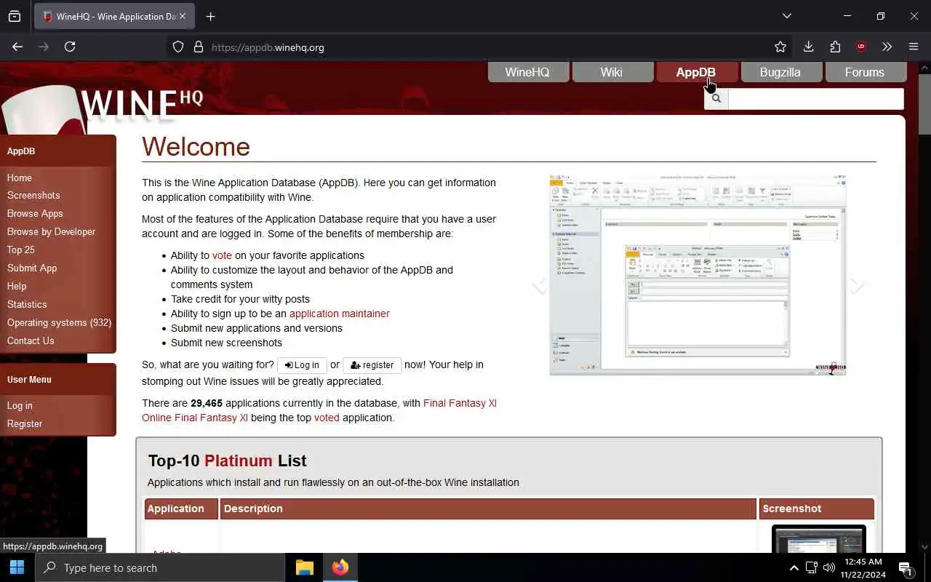Screen dimensions: 931x582
Task: Open Browse by Developer in sidebar
Action: point(51,231)
